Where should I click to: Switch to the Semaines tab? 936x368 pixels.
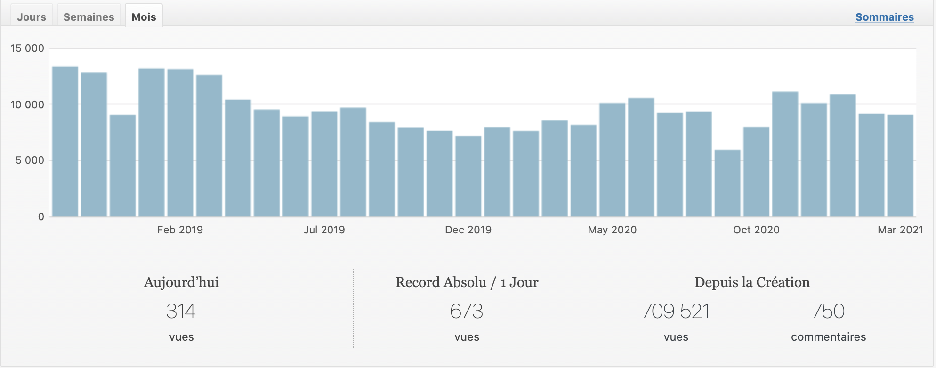(x=89, y=17)
